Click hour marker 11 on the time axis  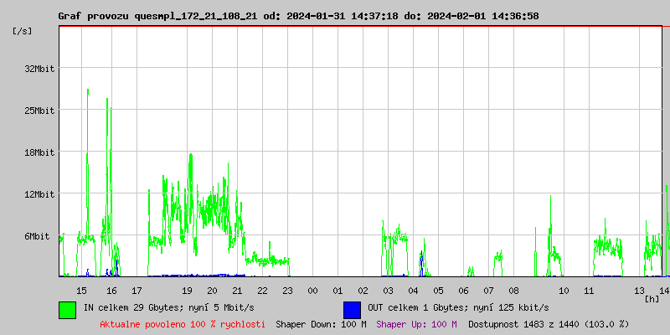pos(589,290)
